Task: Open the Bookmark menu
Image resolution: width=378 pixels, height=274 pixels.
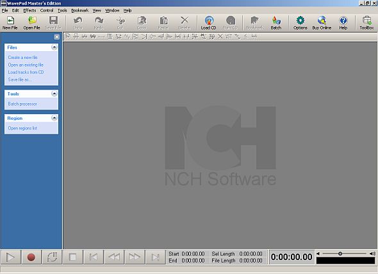Action: click(80, 10)
